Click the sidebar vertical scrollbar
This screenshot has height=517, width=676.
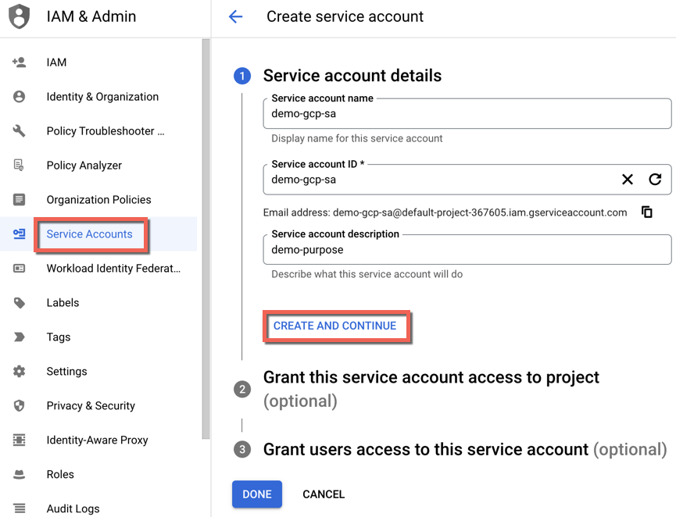(x=206, y=239)
